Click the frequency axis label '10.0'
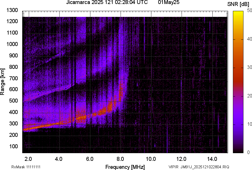Image resolution: width=252 pixels, height=170 pixels. [151, 159]
